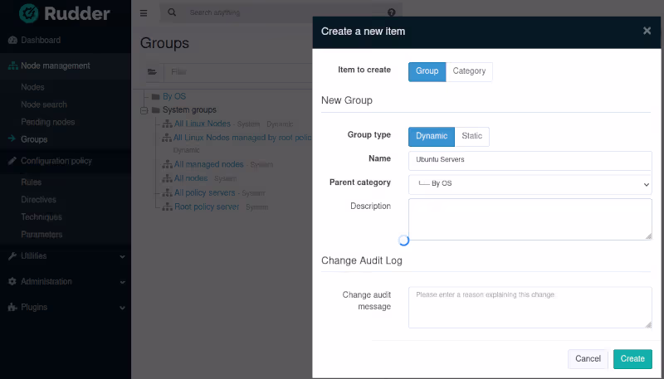Viewport: 664px width, 379px height.
Task: Select Group as item to create
Action: point(427,71)
